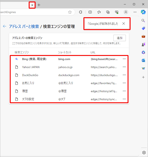148x157 pixels.
Task: Open sidebar Search tool
Action: 143,21
